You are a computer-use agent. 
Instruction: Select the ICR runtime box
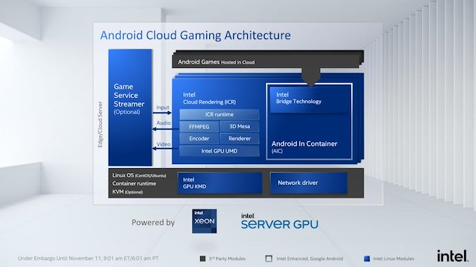click(x=219, y=114)
